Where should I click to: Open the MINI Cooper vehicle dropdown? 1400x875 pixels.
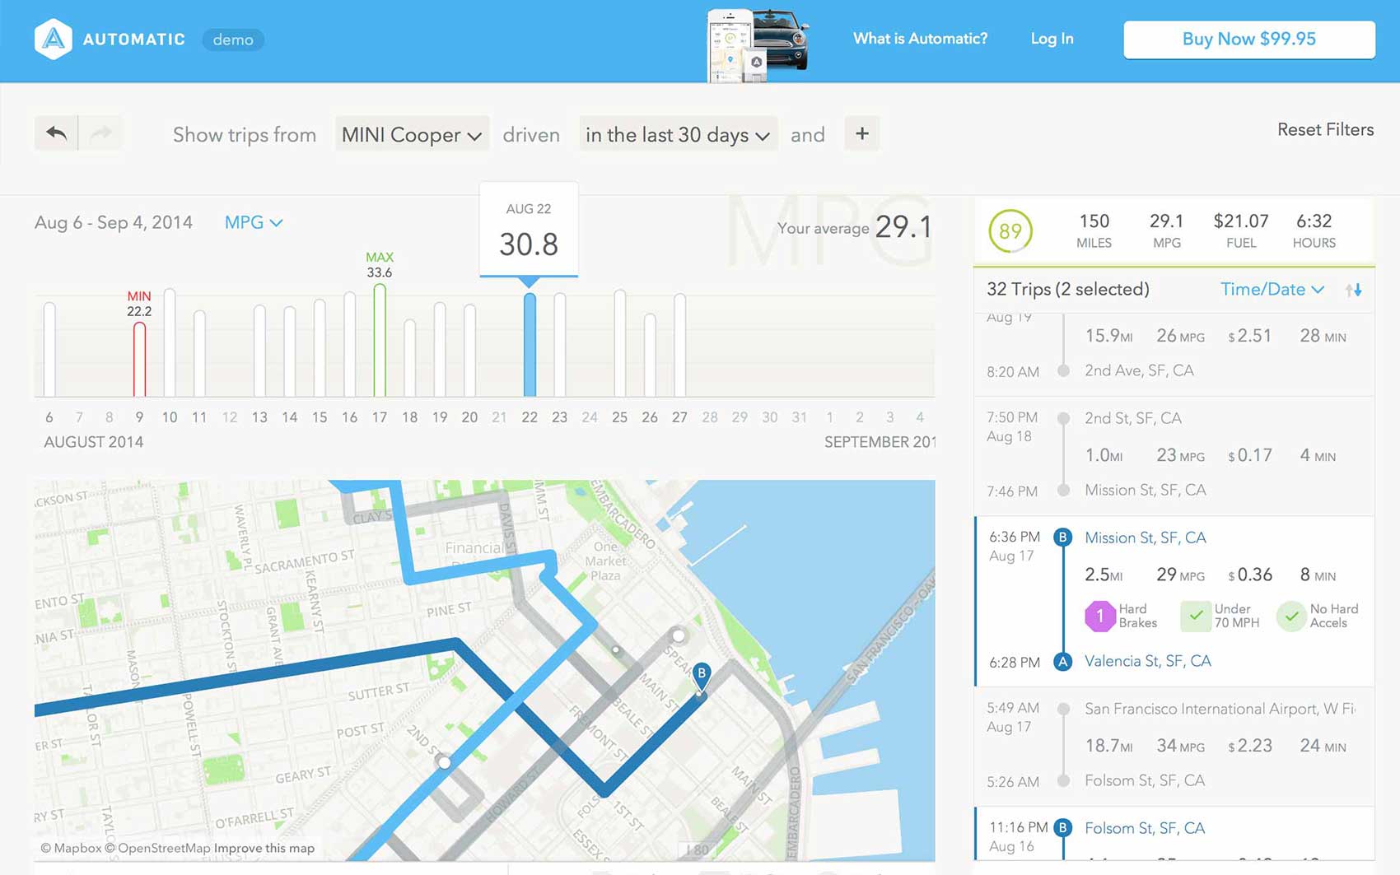411,135
